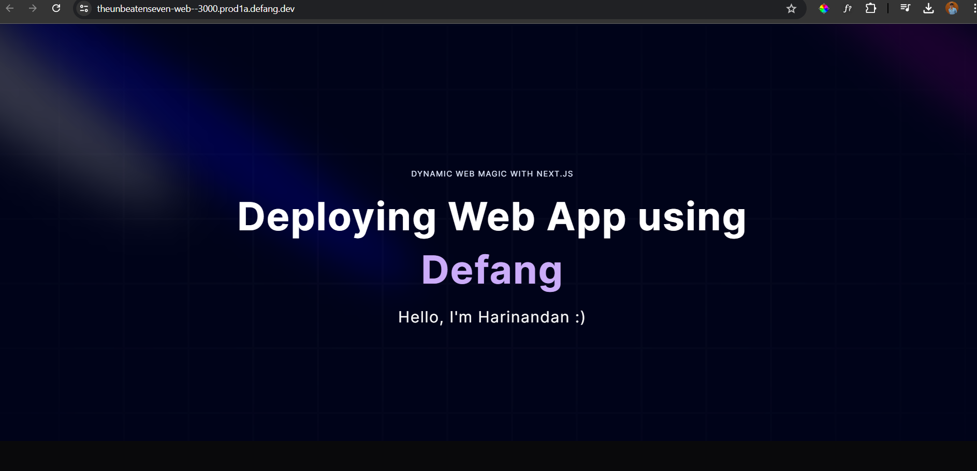This screenshot has height=471, width=977.
Task: Open the user profile avatar
Action: [952, 8]
